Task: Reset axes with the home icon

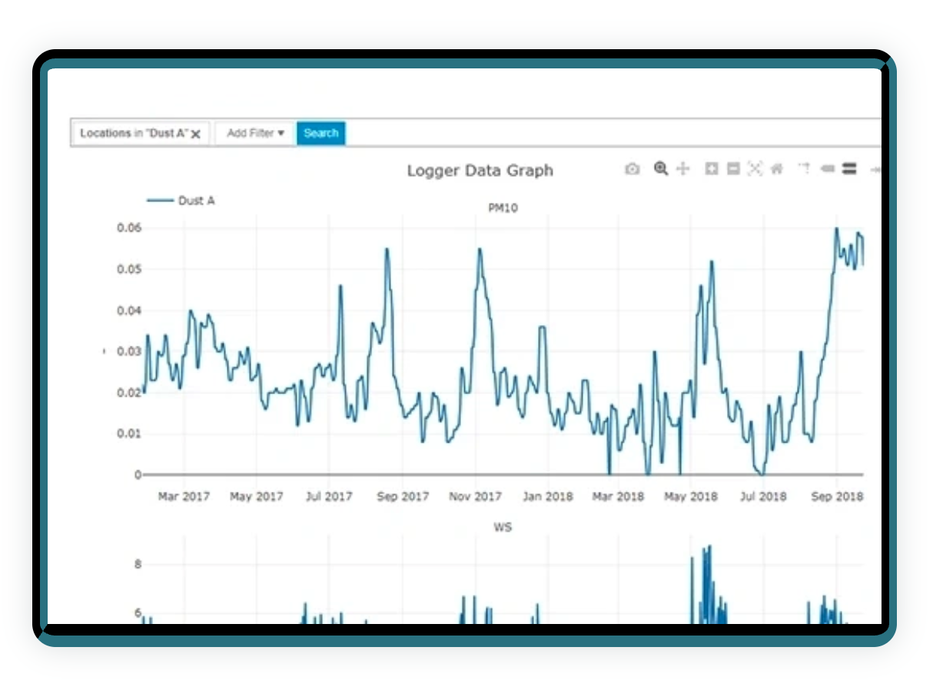Action: click(x=777, y=169)
